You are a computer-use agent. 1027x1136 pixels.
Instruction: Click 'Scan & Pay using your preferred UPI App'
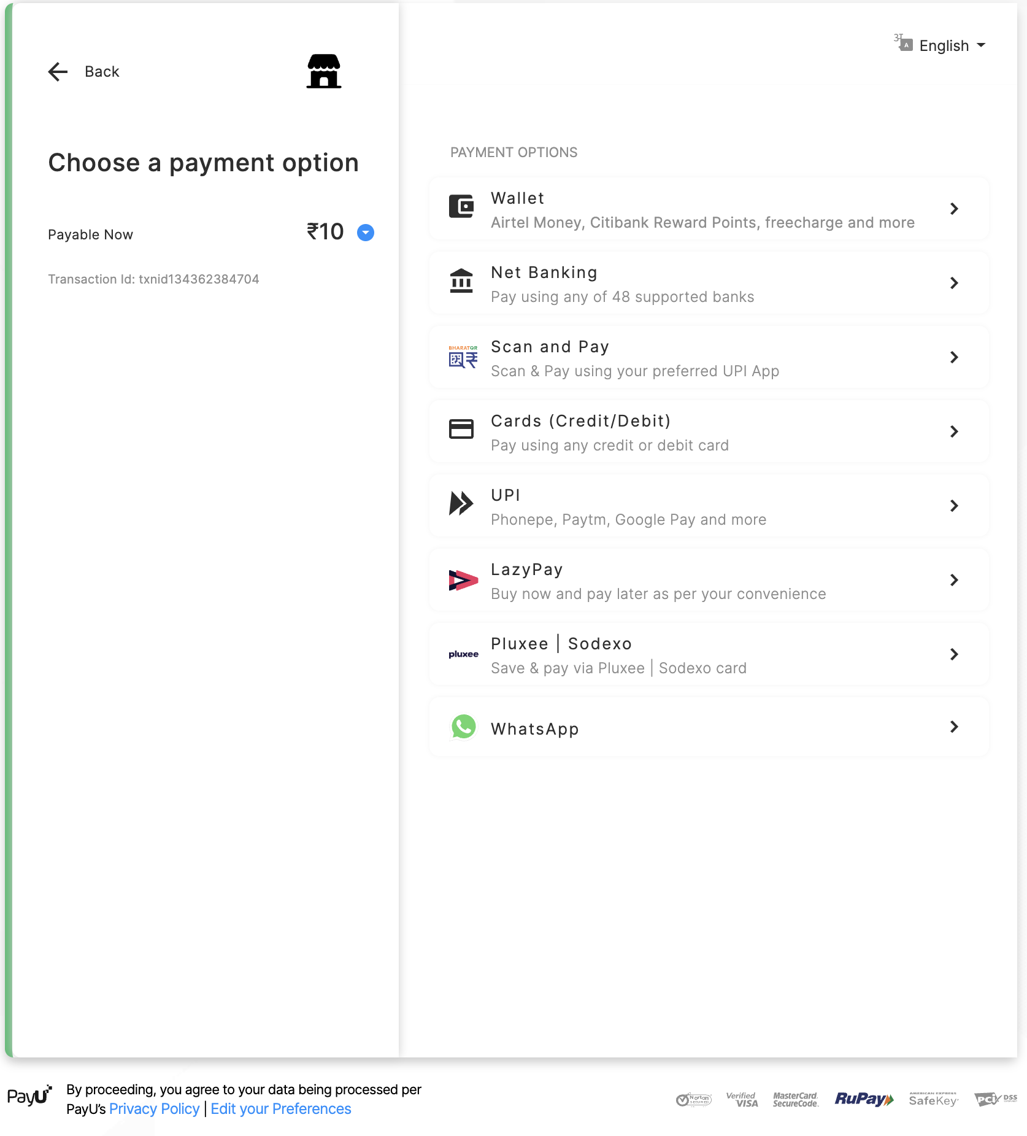click(x=635, y=371)
